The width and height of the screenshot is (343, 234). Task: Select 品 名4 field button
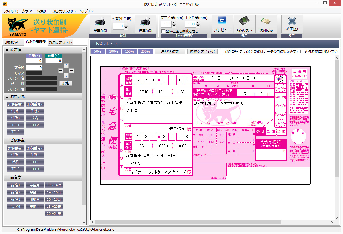coord(16,207)
